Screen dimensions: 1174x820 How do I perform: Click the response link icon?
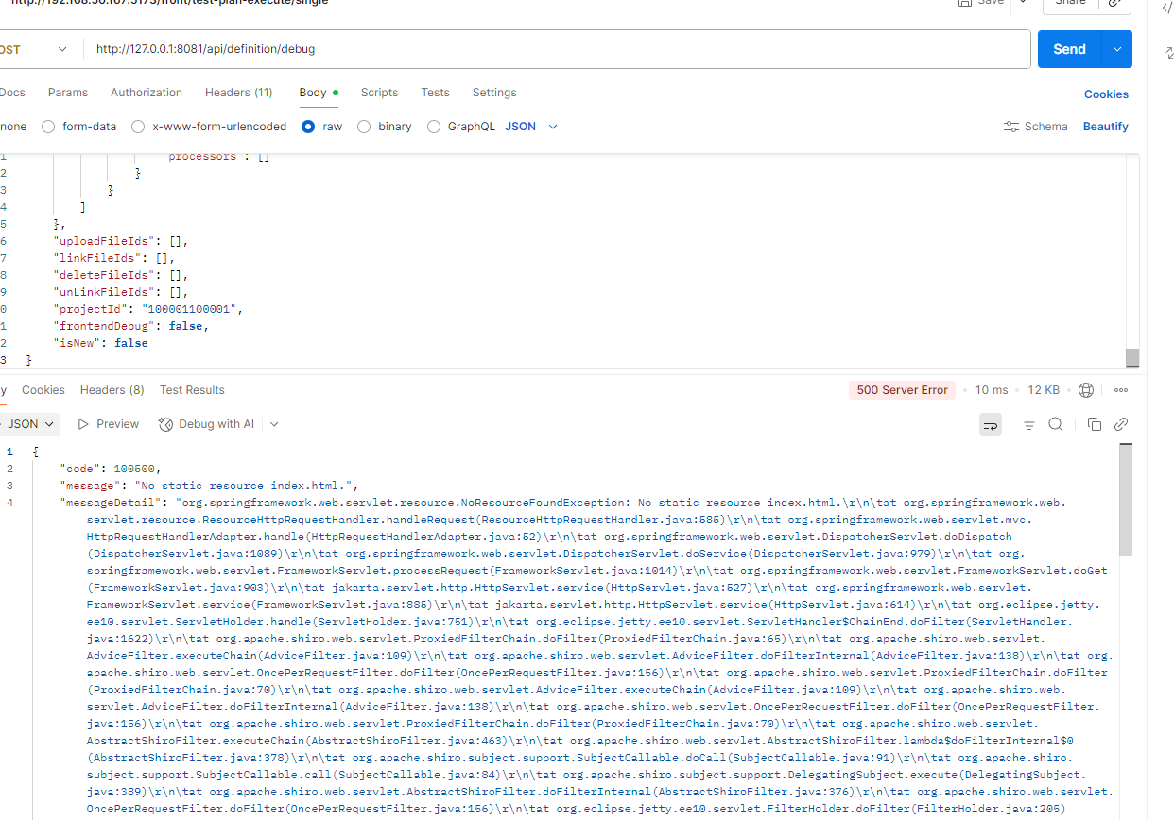click(x=1121, y=424)
